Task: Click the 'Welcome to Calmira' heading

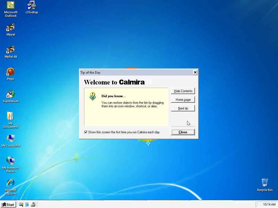Action: (x=114, y=82)
